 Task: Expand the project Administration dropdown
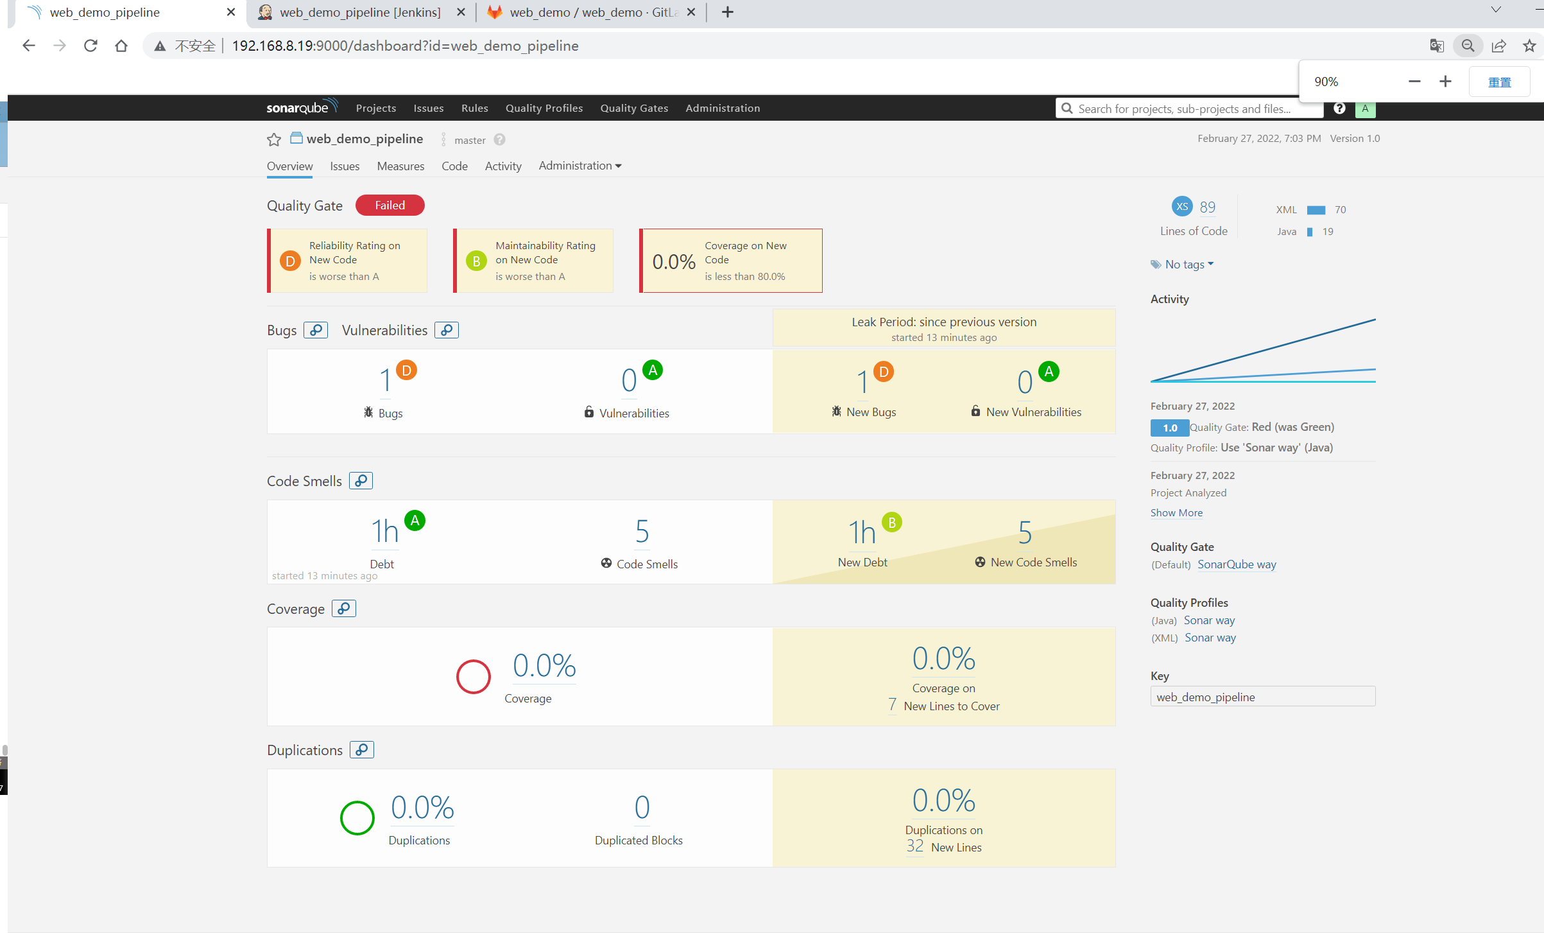580,166
